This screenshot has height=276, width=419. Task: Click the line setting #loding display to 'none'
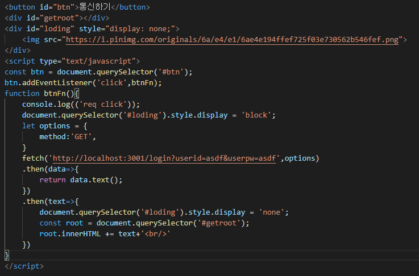coord(164,212)
